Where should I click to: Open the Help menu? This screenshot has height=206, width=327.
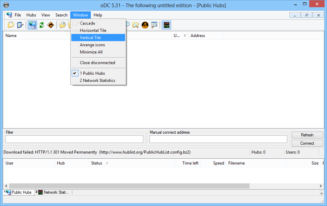tap(98, 15)
